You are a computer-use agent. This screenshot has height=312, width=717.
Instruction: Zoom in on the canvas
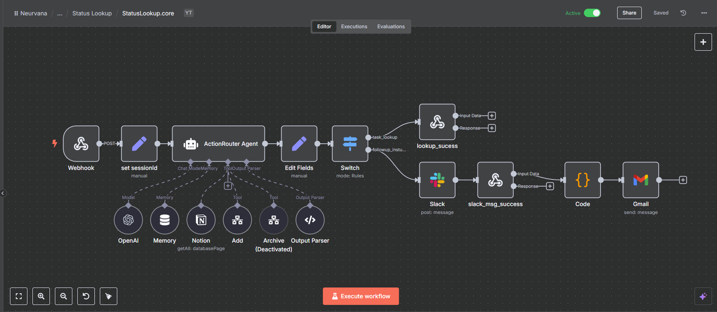41,296
